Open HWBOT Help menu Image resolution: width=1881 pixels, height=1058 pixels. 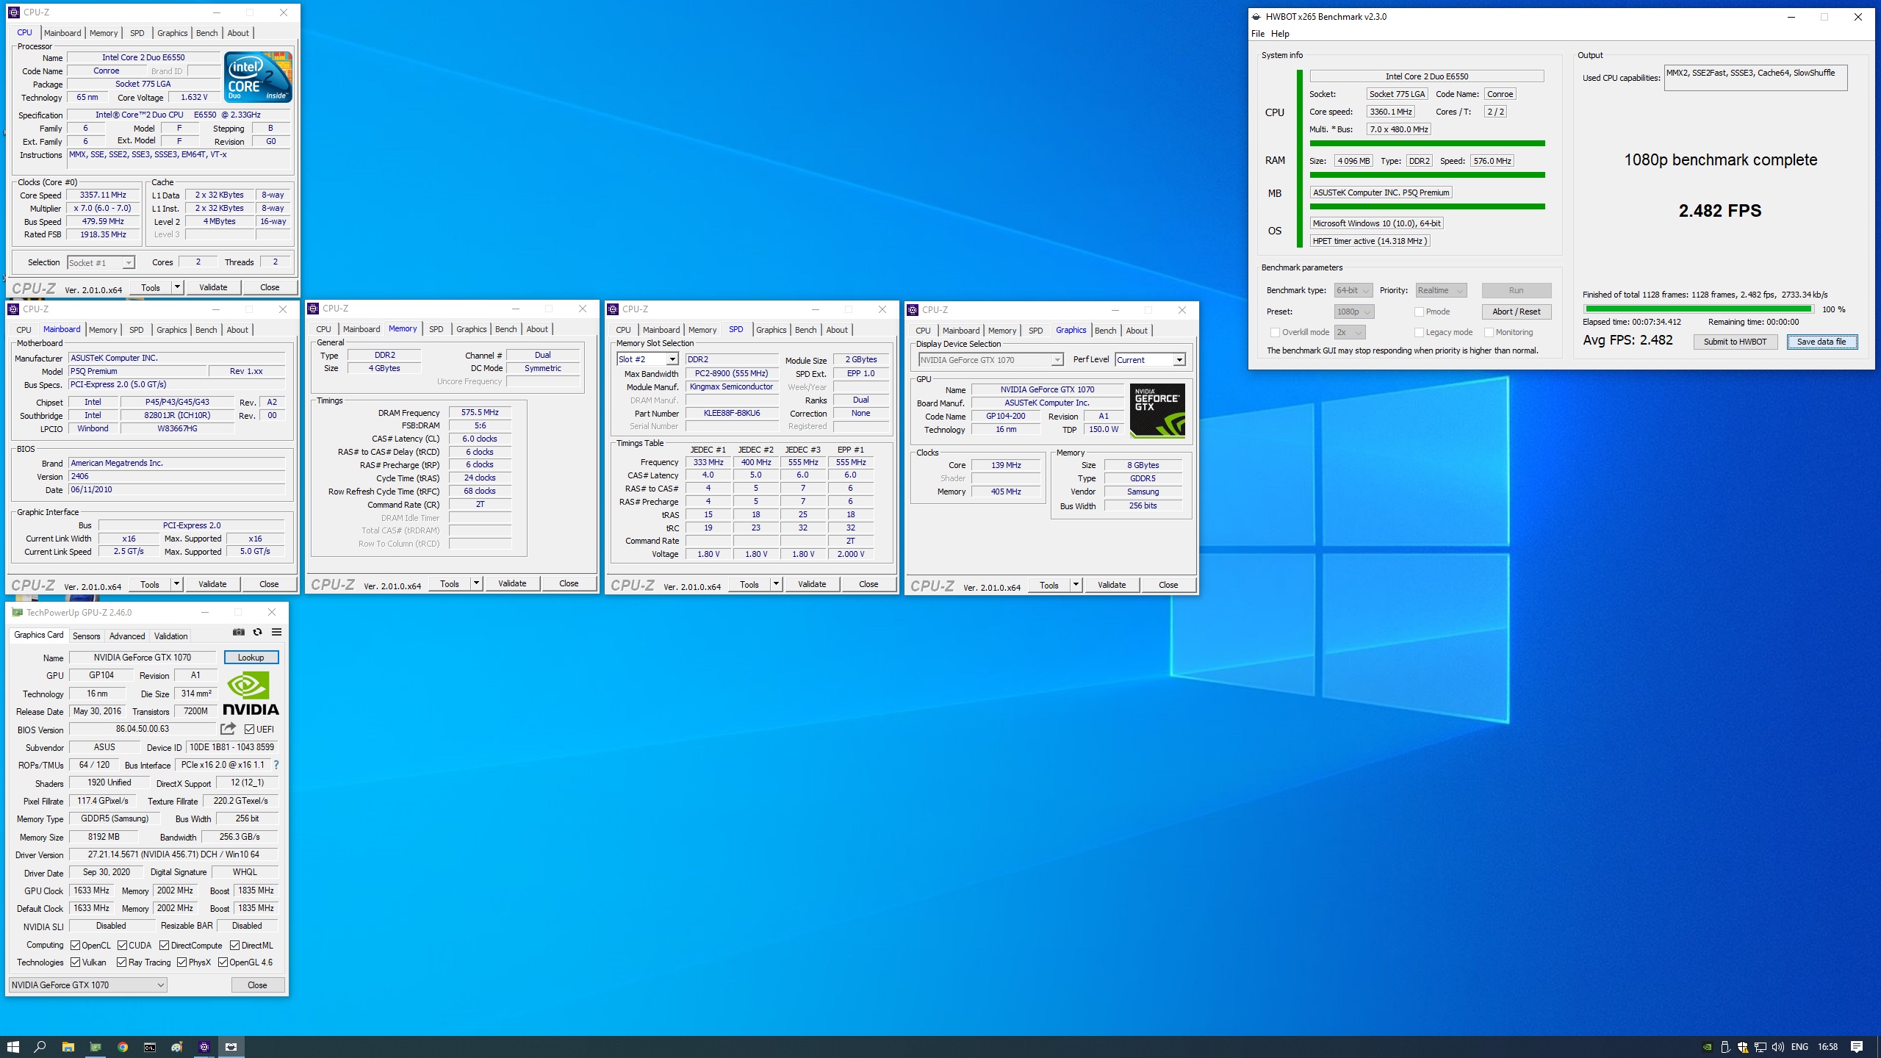coord(1280,34)
